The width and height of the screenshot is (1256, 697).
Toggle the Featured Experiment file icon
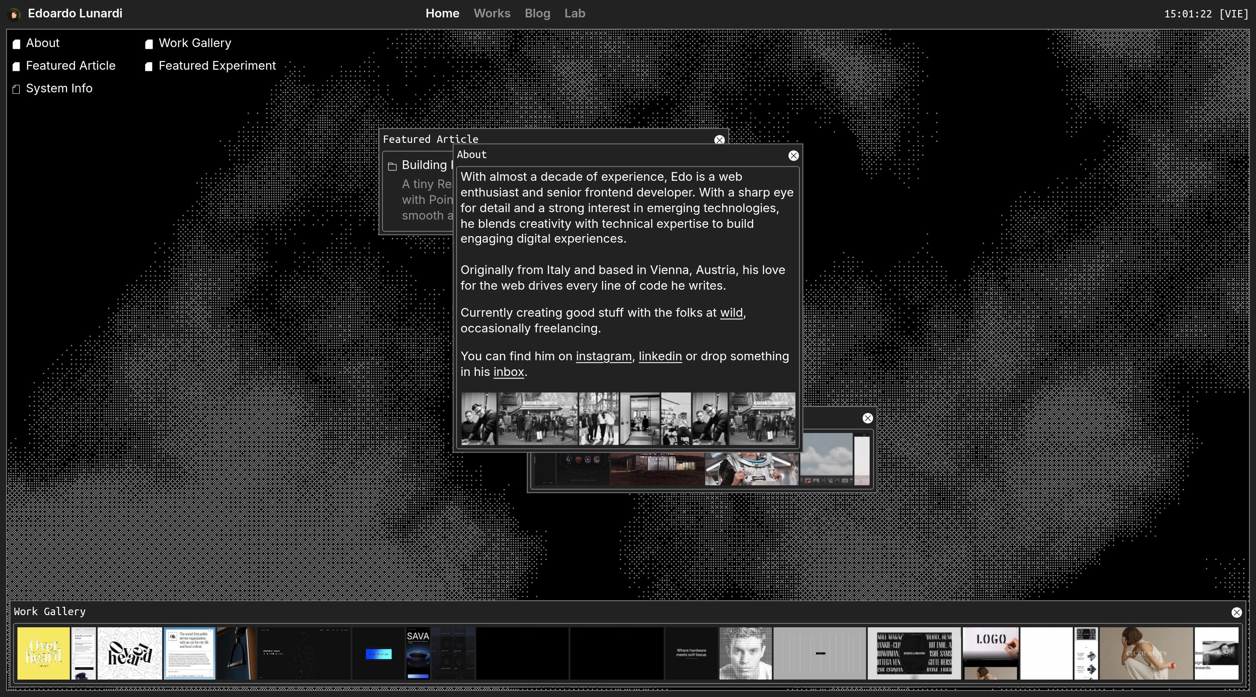149,66
